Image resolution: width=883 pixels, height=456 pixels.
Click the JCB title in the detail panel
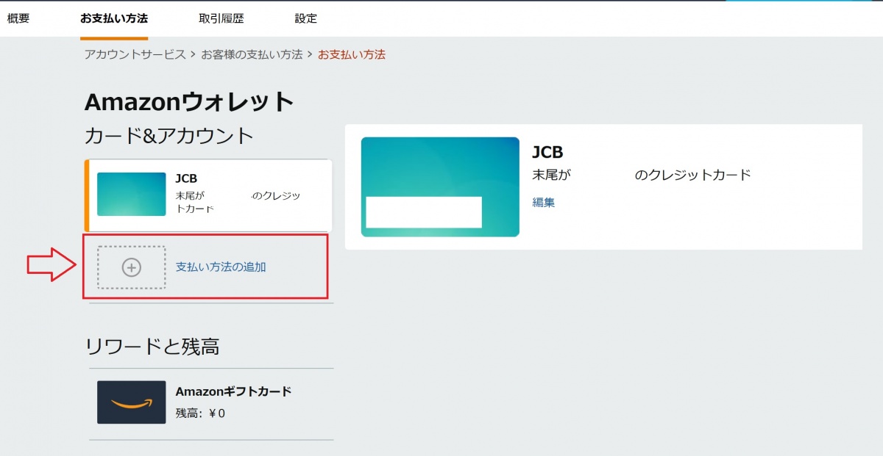(x=547, y=152)
